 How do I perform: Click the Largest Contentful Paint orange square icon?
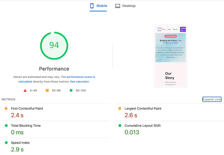point(120,108)
